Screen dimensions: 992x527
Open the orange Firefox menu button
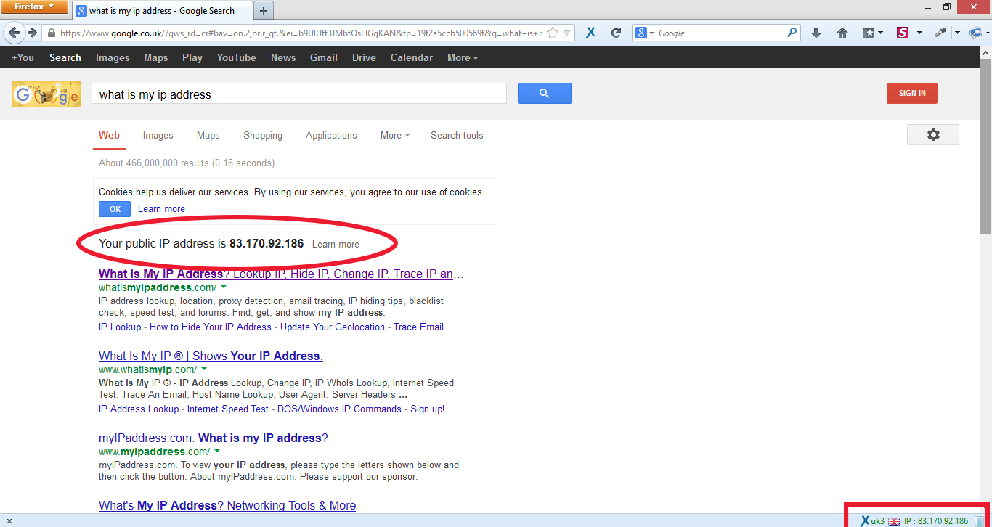point(35,7)
